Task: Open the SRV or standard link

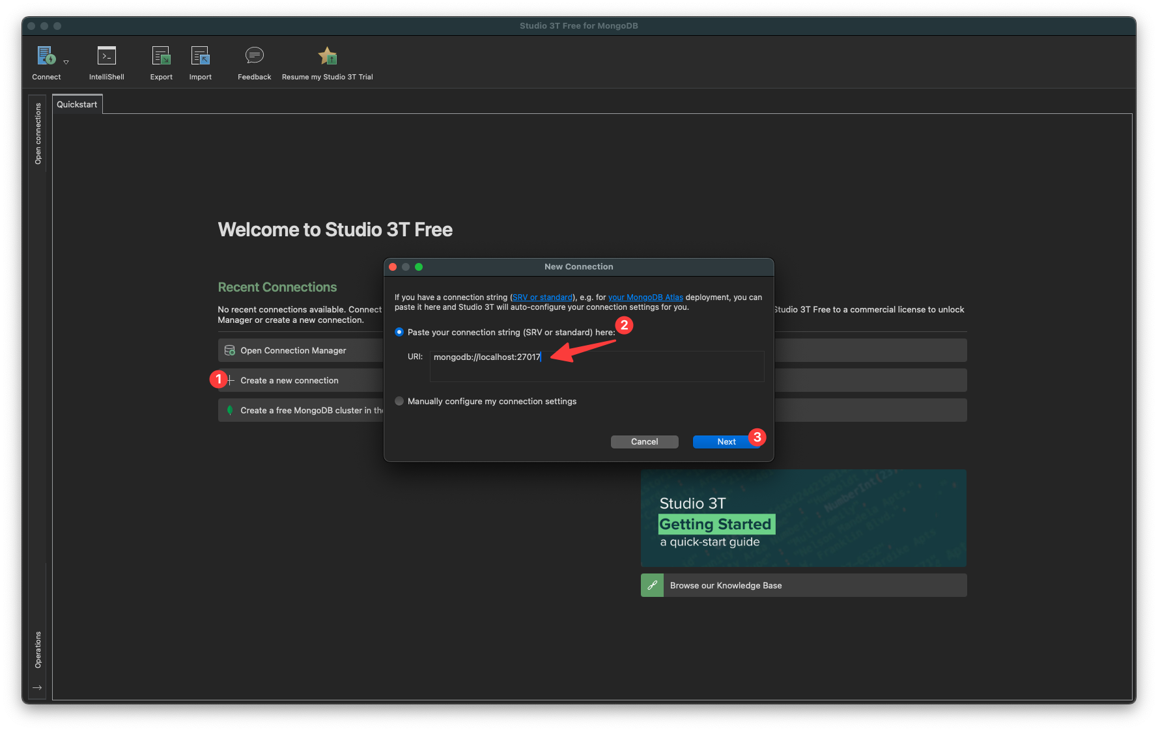Action: click(543, 297)
